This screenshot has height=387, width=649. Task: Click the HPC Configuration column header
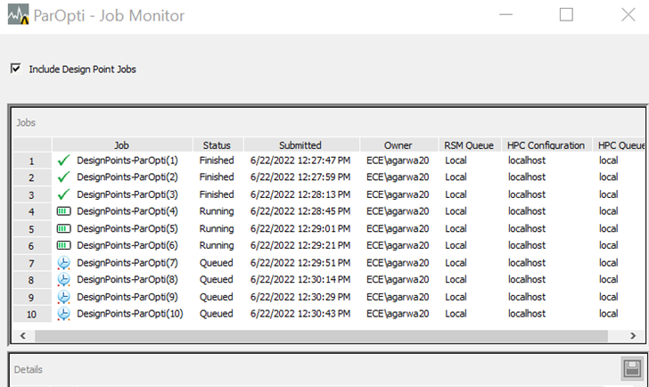coord(546,145)
